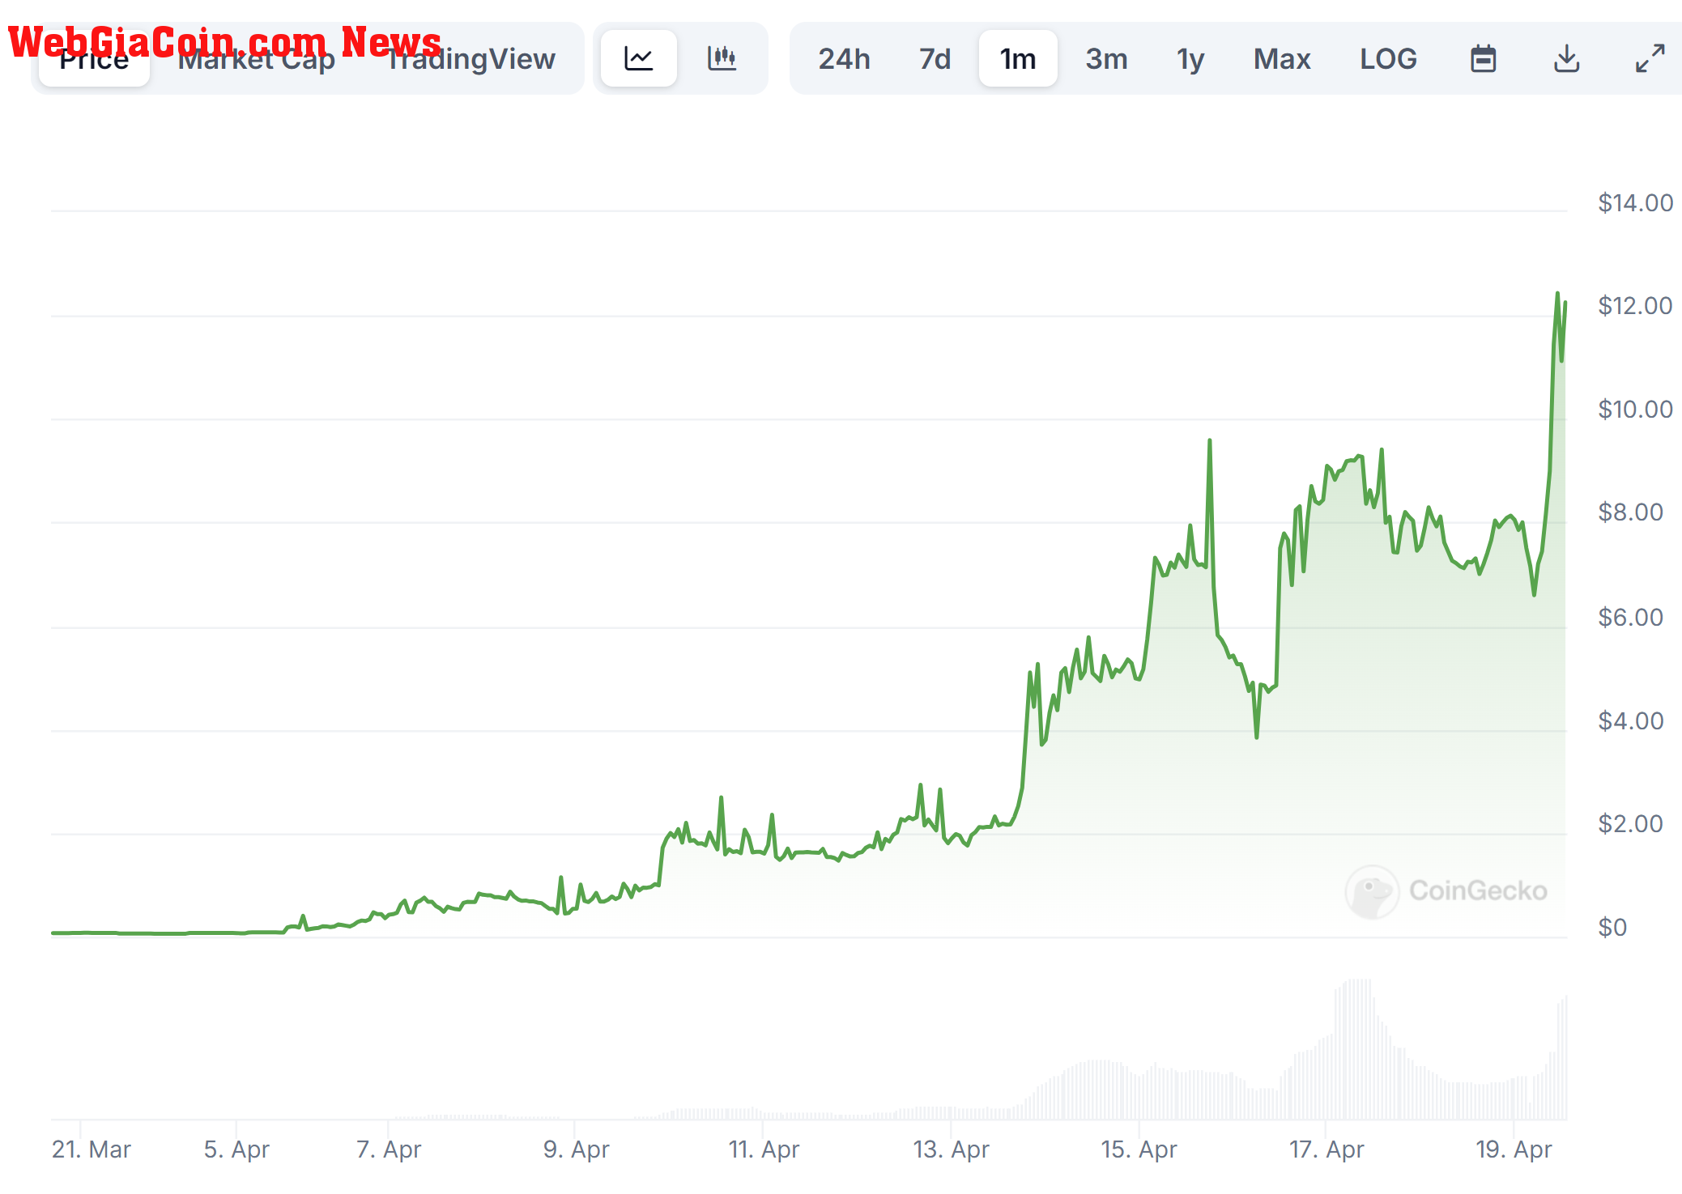Click the $0 y-axis label
Screen dimensions: 1682x1194
(1612, 927)
